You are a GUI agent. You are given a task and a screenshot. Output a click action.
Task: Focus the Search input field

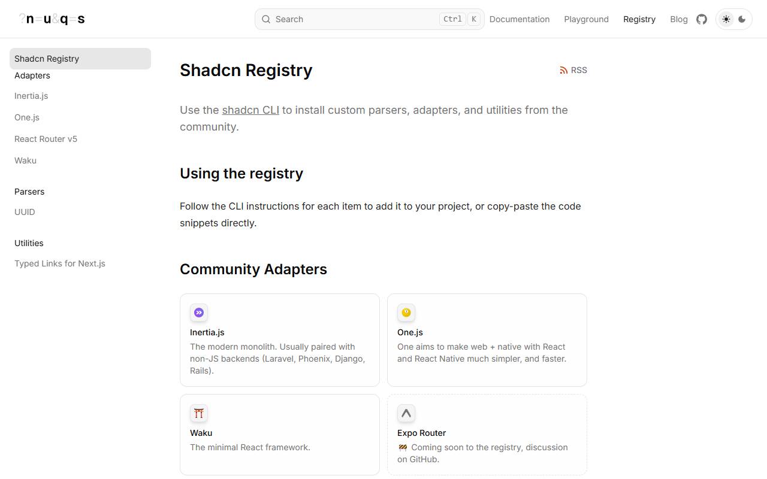tap(369, 19)
